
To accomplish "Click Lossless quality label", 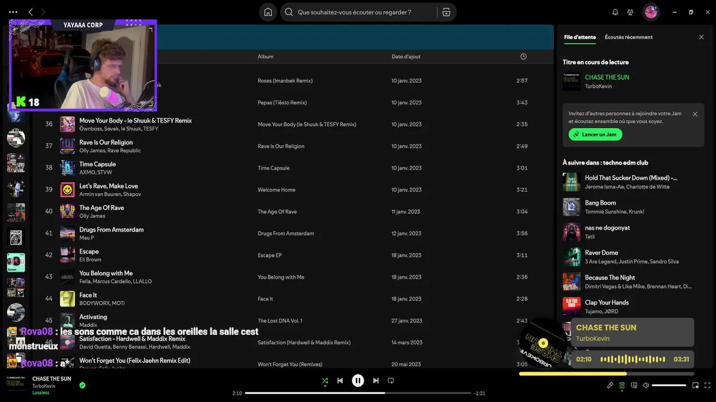I will (x=41, y=393).
